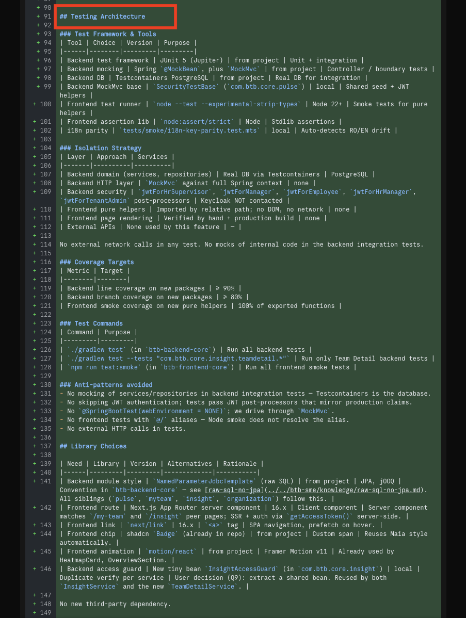Click the `jwtForHrManager` code span
Screen dimensions: 466x618
pos(381,192)
